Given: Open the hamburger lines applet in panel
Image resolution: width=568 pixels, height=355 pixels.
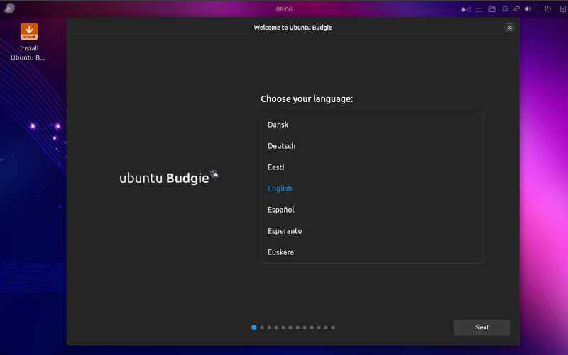Looking at the screenshot, I should coord(479,9).
